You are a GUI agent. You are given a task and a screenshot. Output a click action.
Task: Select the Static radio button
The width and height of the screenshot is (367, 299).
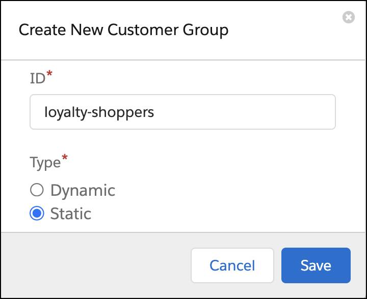tap(37, 213)
